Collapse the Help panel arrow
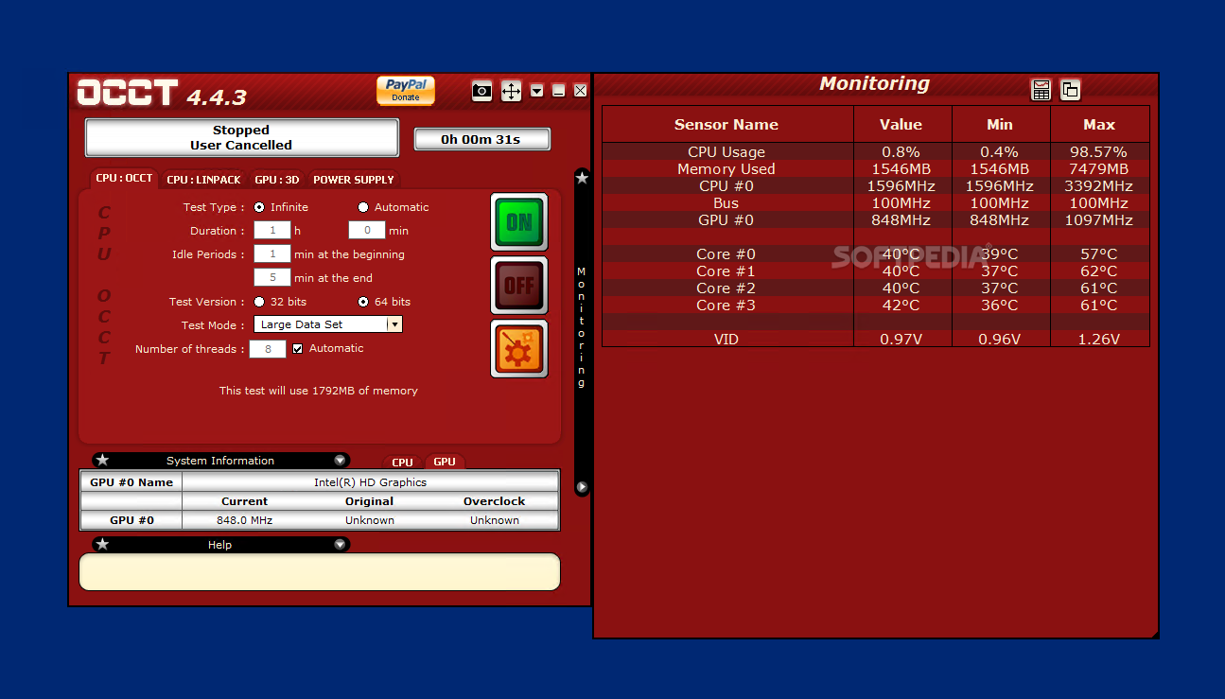 pos(340,545)
